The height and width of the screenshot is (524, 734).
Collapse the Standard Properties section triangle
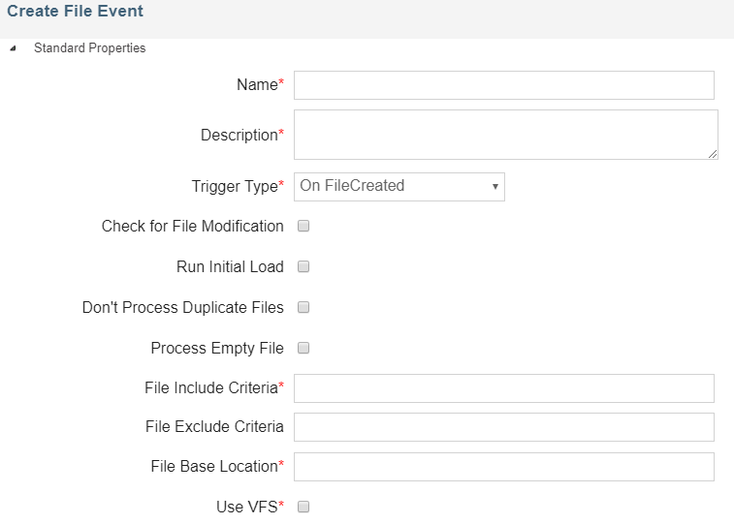point(12,48)
